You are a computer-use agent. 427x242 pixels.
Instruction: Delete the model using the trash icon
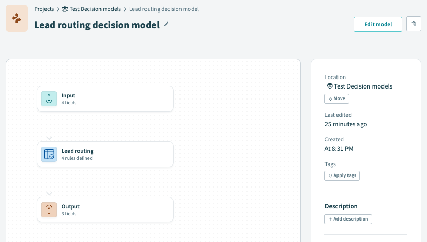click(x=413, y=24)
